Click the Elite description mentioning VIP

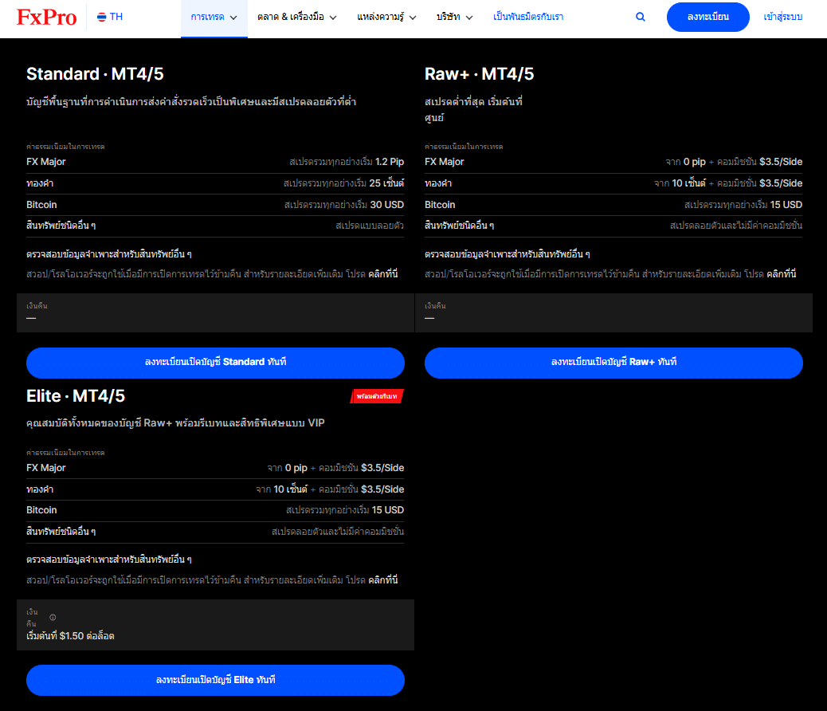(175, 422)
